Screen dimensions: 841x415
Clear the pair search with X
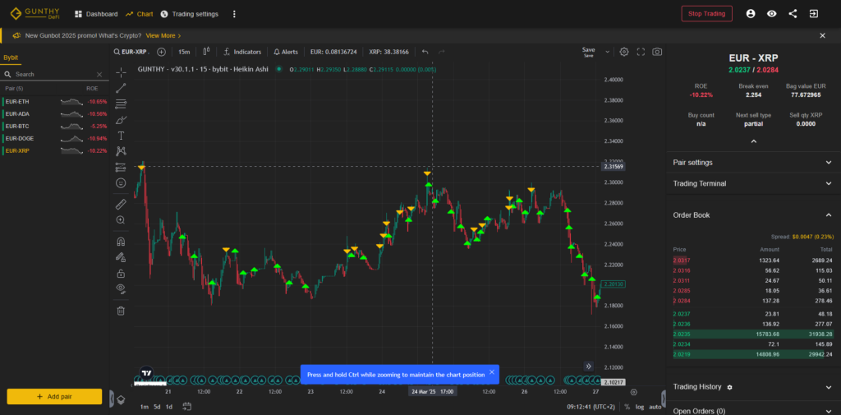click(99, 75)
